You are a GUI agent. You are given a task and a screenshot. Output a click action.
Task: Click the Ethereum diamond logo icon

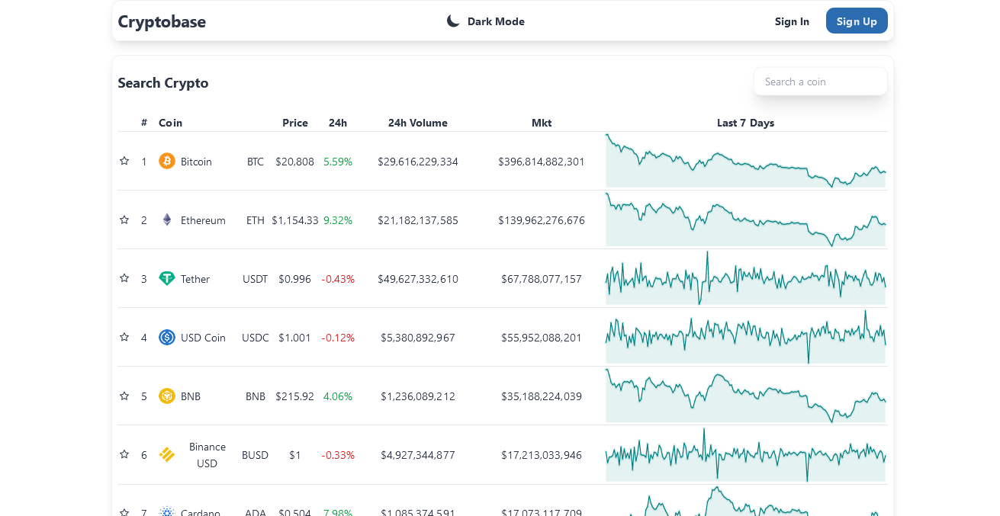pyautogui.click(x=167, y=220)
